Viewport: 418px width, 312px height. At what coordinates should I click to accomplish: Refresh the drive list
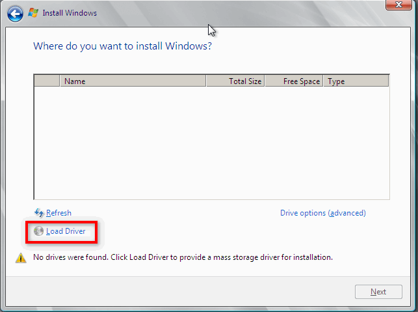point(59,213)
